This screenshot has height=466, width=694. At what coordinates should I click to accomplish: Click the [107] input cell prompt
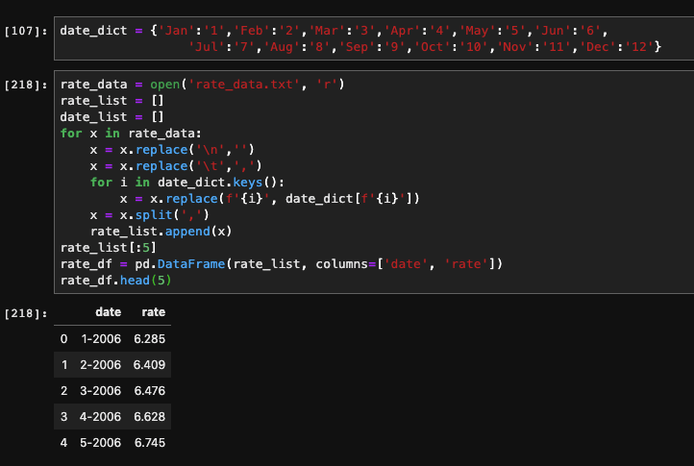(x=23, y=32)
